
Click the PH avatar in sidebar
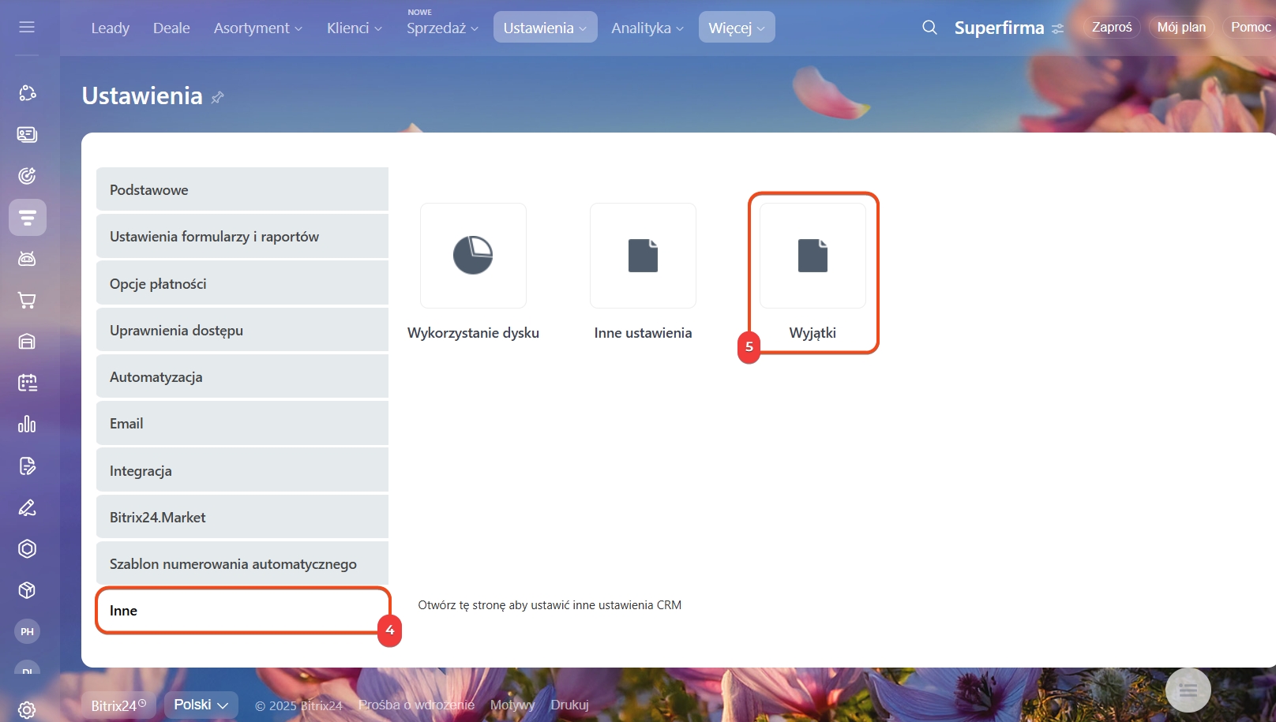click(x=27, y=631)
